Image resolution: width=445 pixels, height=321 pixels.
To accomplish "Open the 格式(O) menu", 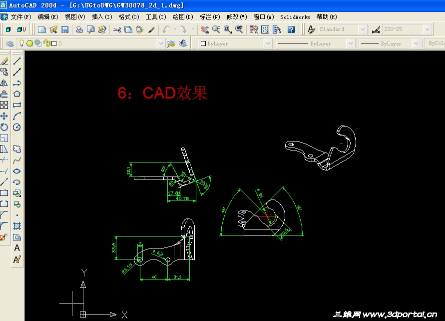I will [x=129, y=17].
